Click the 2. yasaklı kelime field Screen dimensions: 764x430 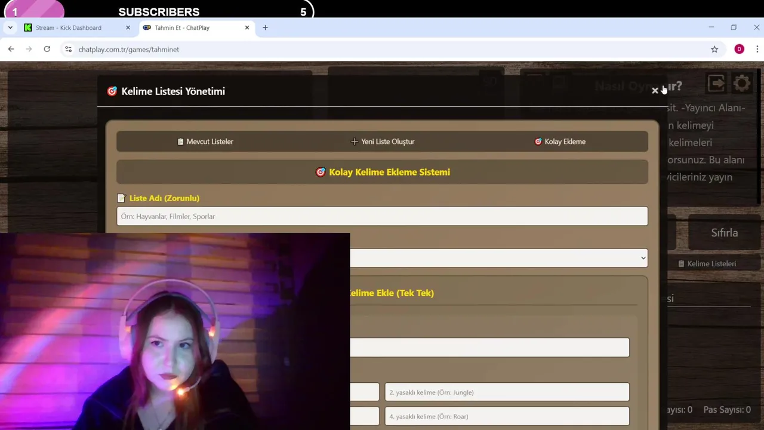coord(507,392)
